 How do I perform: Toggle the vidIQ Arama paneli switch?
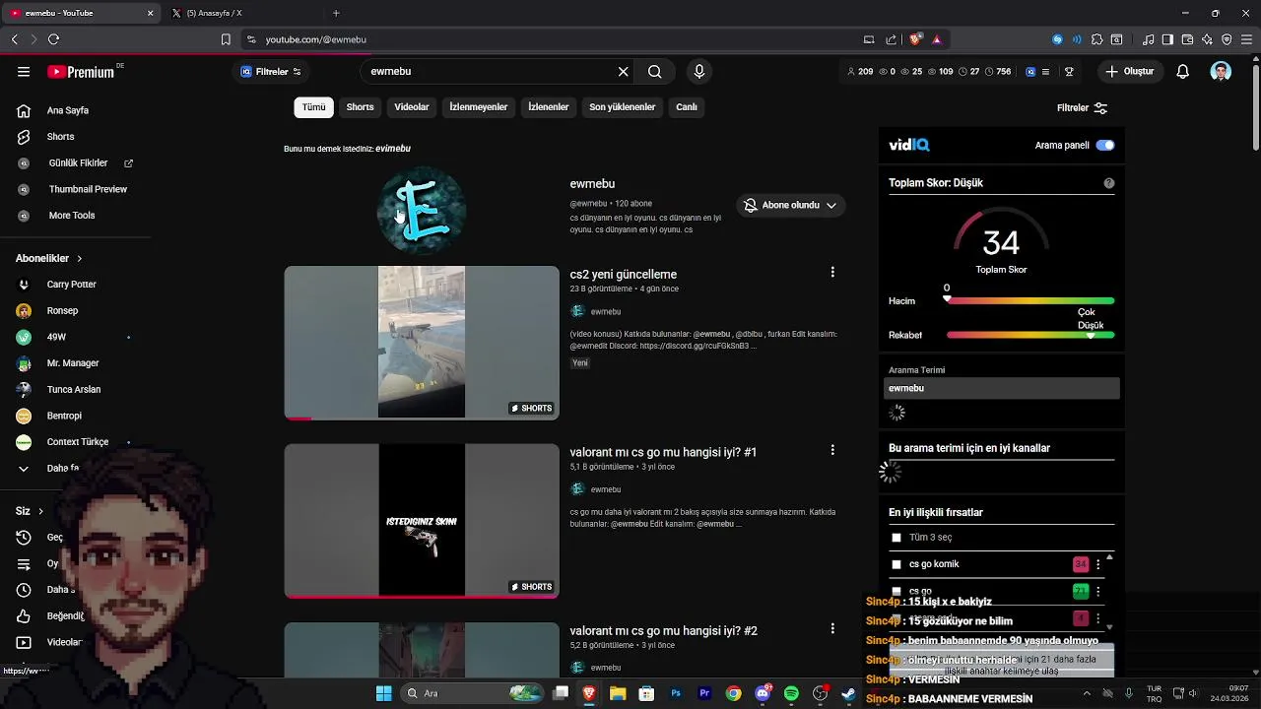[x=1105, y=145]
